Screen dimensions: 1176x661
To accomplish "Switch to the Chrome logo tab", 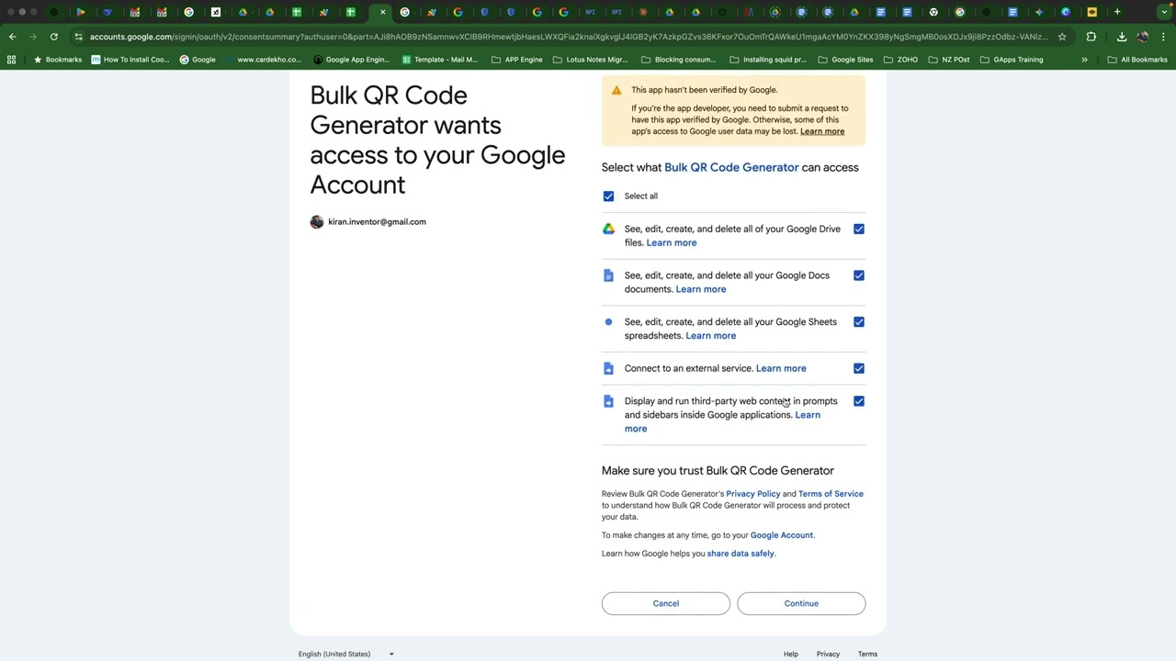I will [x=933, y=12].
